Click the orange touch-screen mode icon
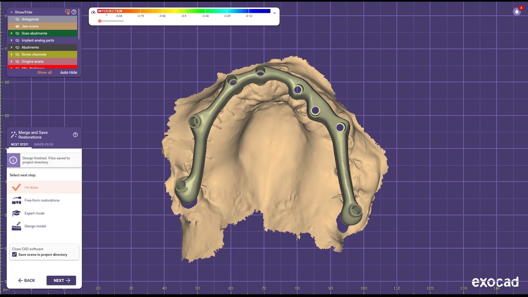The height and width of the screenshot is (297, 528). pos(68,12)
